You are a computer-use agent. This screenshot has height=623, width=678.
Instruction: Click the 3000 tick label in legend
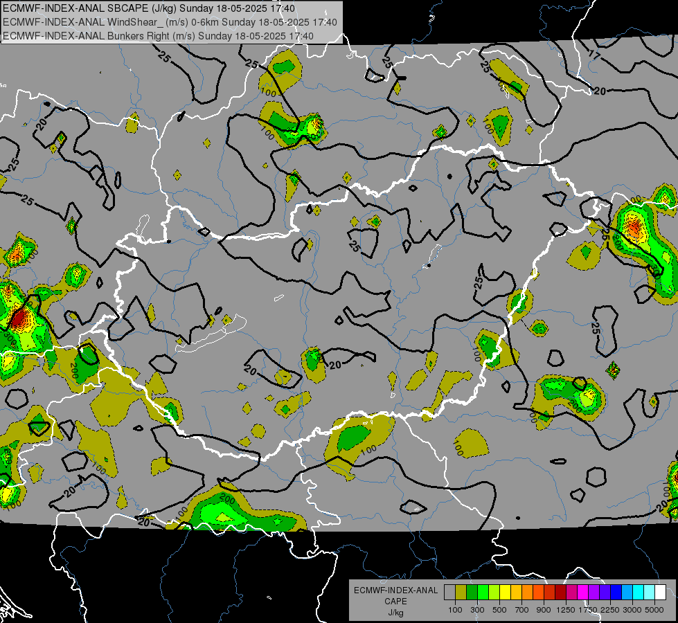(x=632, y=610)
